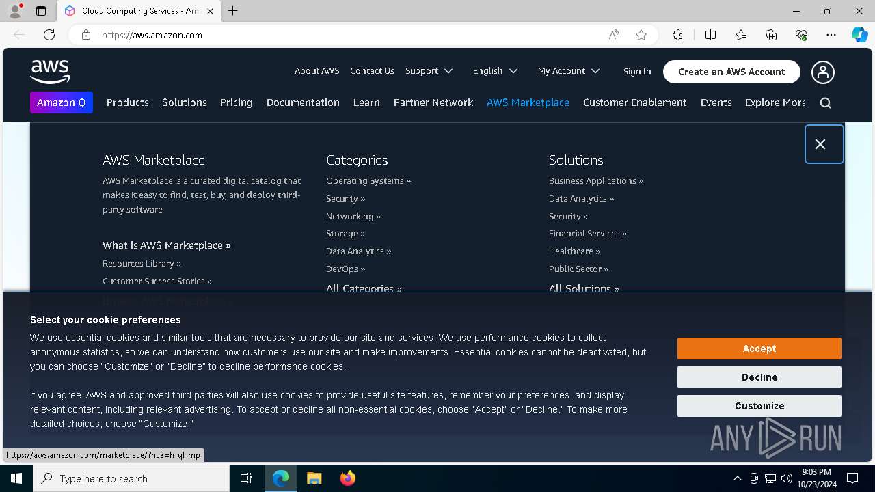Click the AWS logo
Viewport: 875px width, 492px height.
(50, 71)
